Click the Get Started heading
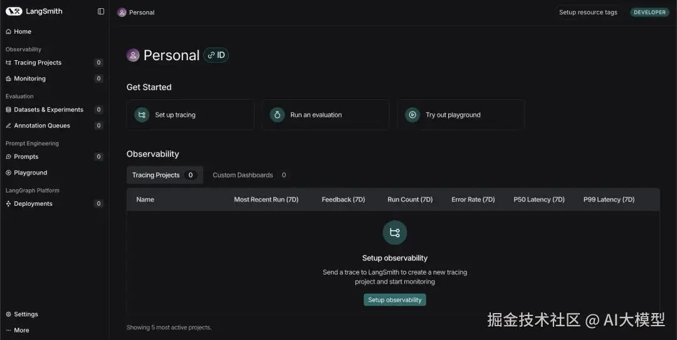677x340 pixels. [x=149, y=87]
